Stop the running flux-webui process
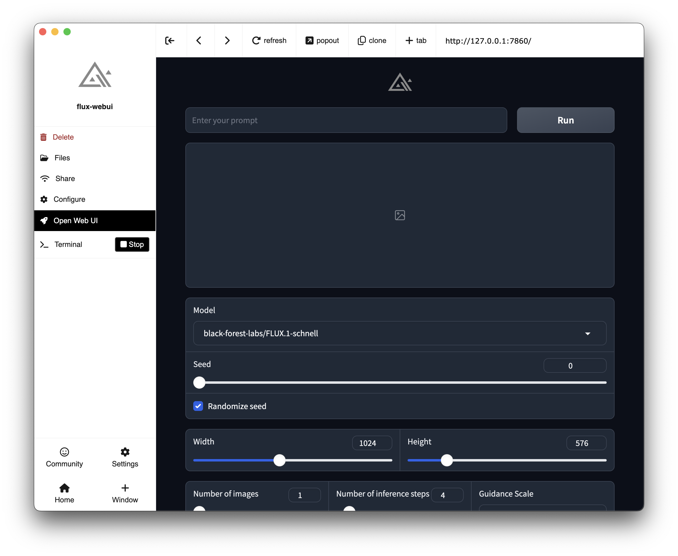The image size is (678, 556). [132, 244]
